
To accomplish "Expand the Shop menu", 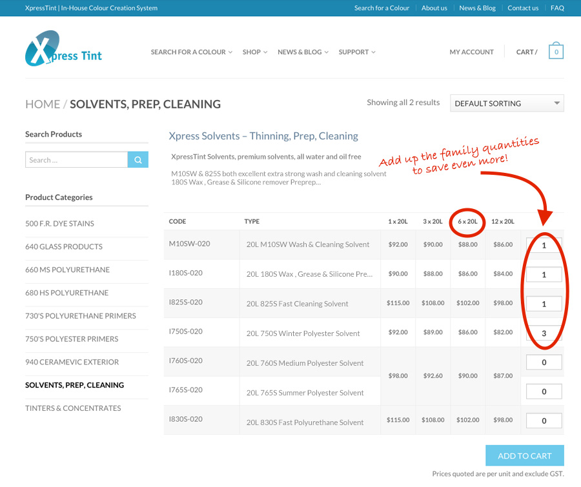I will (x=255, y=52).
